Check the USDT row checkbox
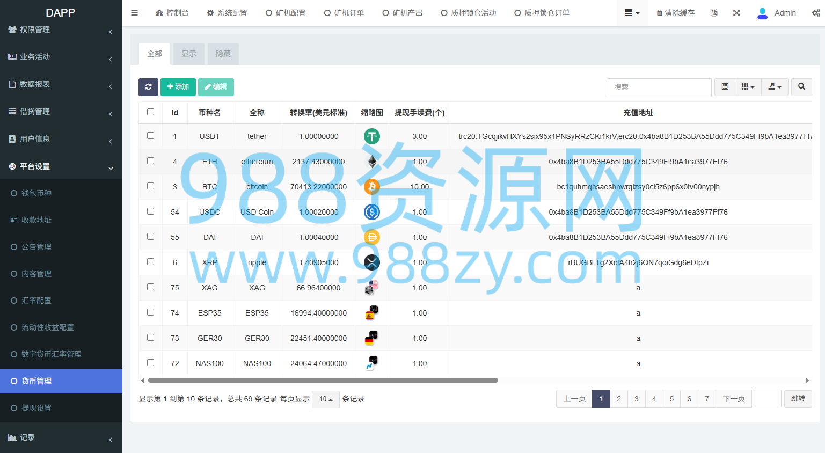 point(151,136)
